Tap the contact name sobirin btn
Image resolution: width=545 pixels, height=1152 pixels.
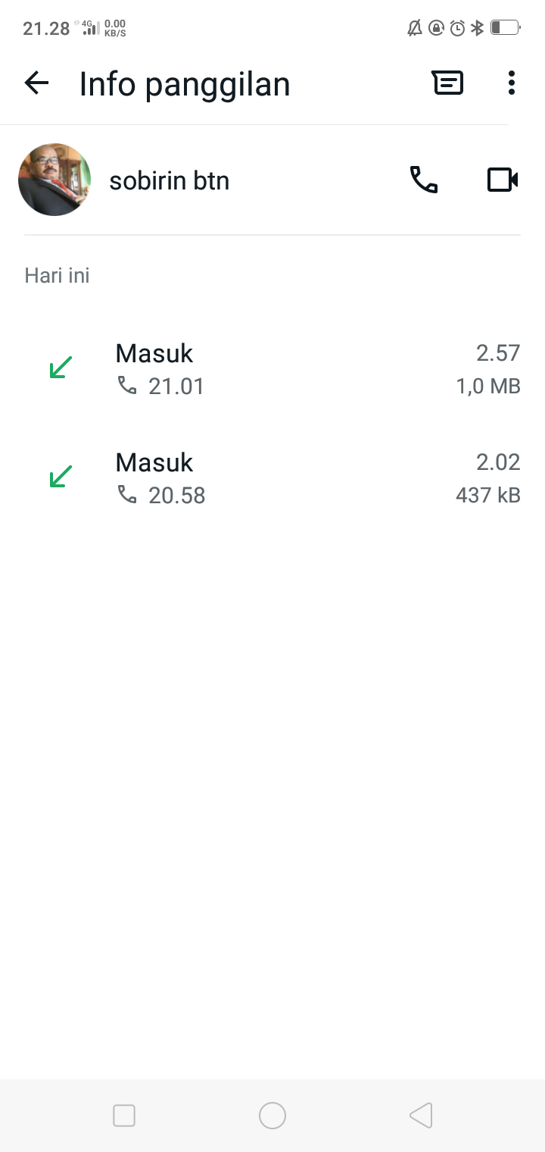(169, 181)
